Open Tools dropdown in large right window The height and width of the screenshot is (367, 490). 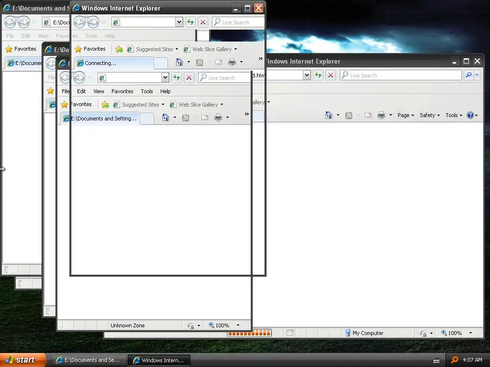point(454,115)
